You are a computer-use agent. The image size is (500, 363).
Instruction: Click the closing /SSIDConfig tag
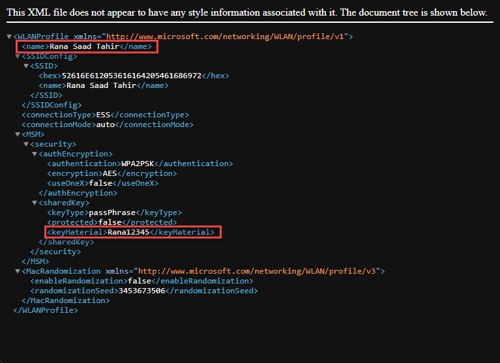point(51,105)
